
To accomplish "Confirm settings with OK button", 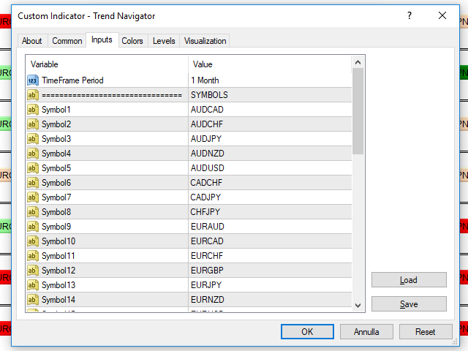I will click(307, 331).
